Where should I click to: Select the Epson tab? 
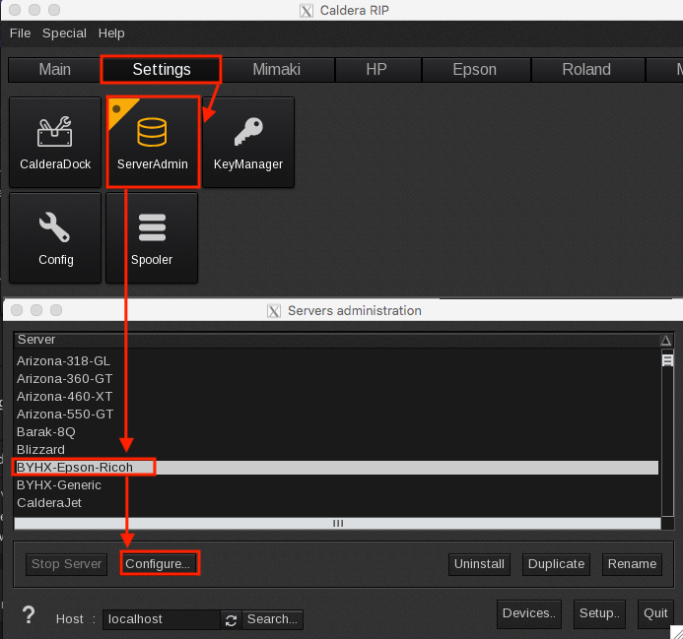(x=474, y=70)
